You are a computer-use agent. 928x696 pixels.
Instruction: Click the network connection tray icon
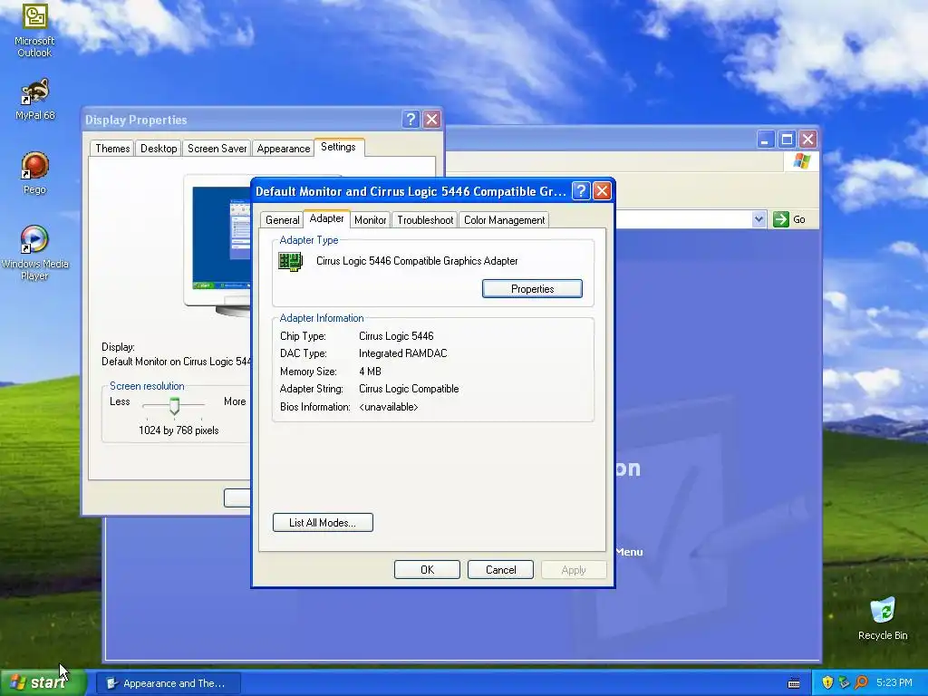844,682
